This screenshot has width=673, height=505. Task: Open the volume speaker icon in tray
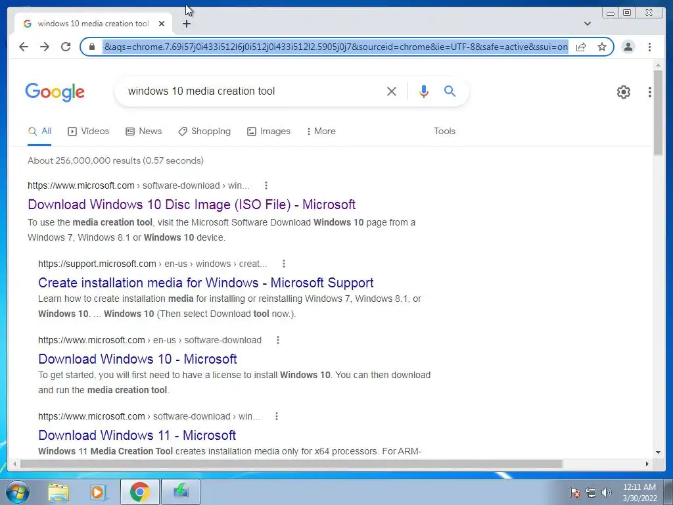pos(607,493)
